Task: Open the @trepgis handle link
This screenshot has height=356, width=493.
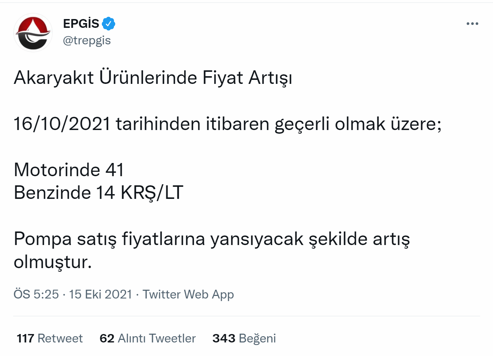Action: [x=87, y=40]
